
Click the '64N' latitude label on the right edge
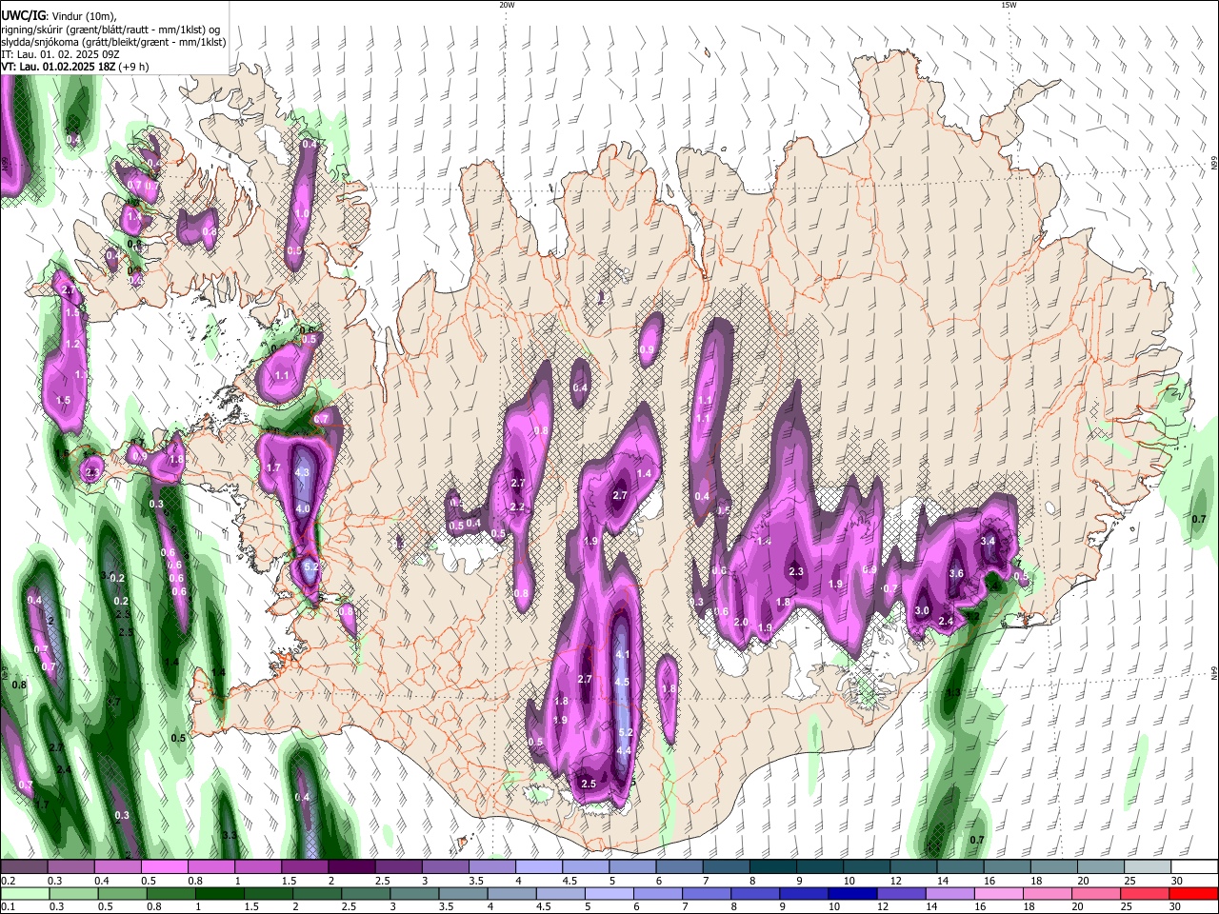pos(1214,673)
